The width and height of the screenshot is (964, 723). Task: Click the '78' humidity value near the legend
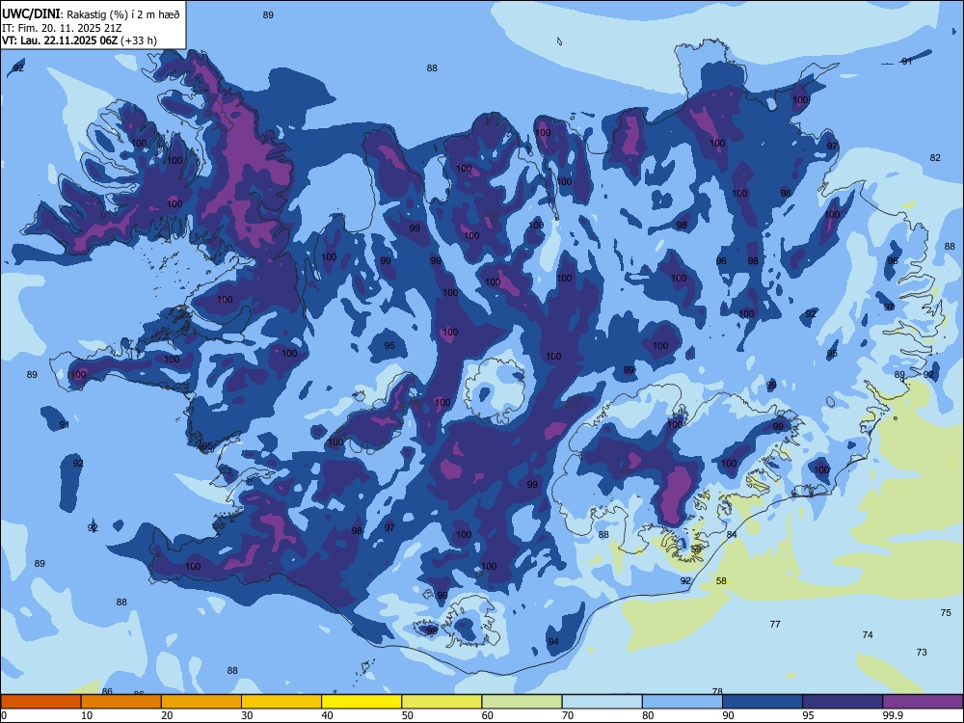(717, 691)
